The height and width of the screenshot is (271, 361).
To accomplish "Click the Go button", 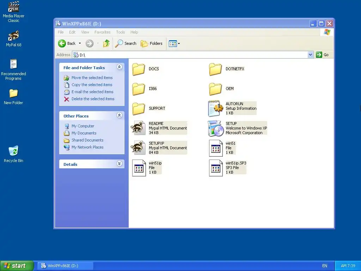I will click(x=323, y=55).
